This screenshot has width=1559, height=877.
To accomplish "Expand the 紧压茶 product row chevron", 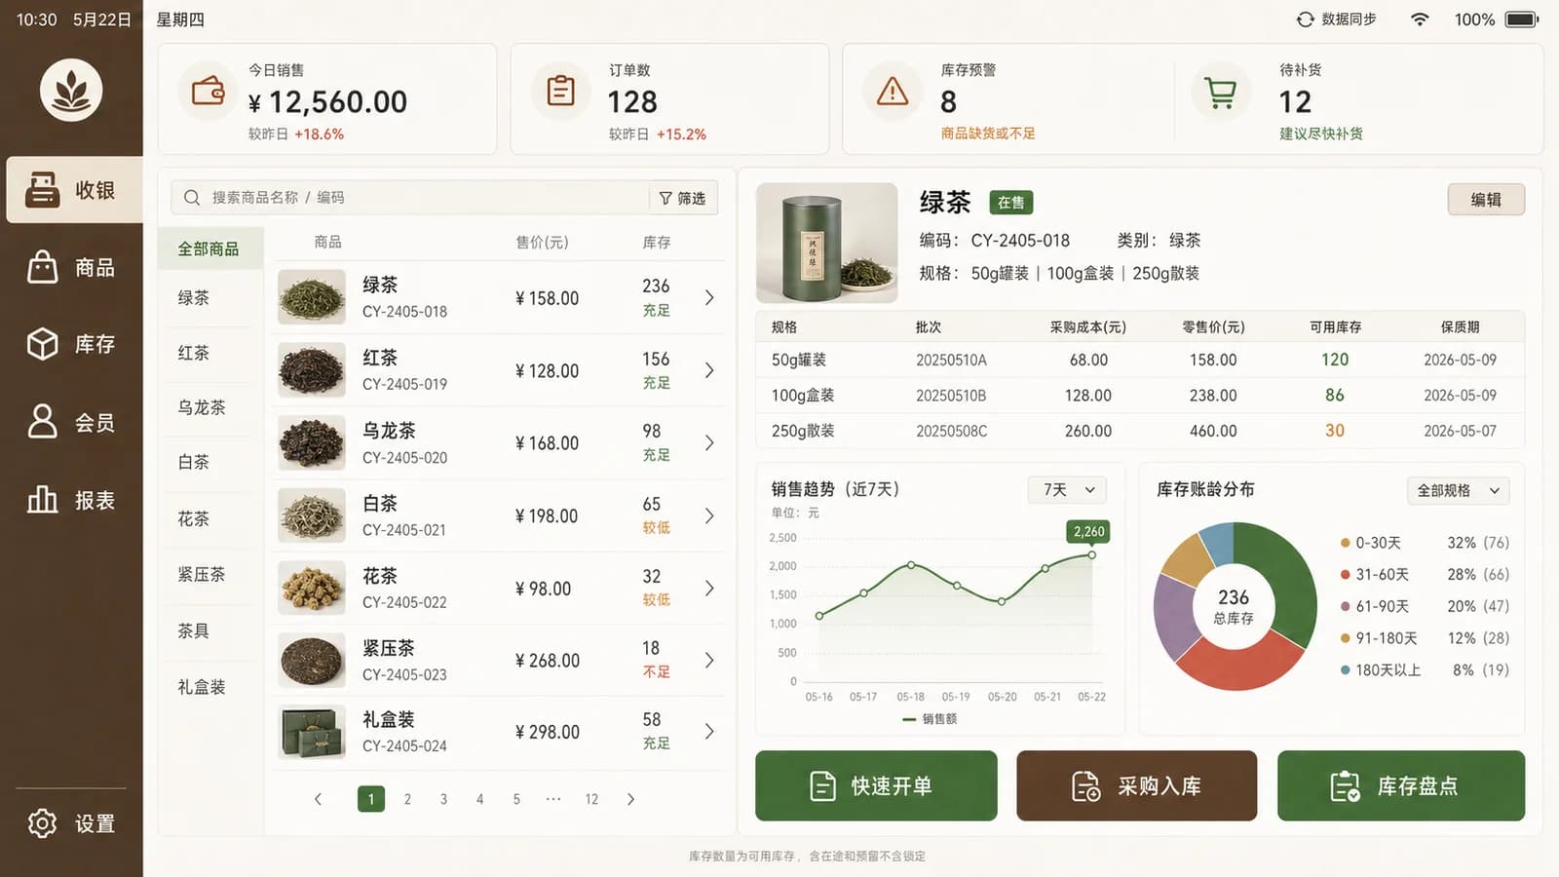I will tap(709, 660).
